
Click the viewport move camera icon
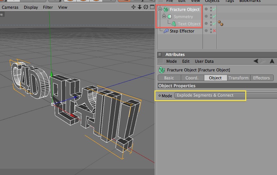[133, 7]
